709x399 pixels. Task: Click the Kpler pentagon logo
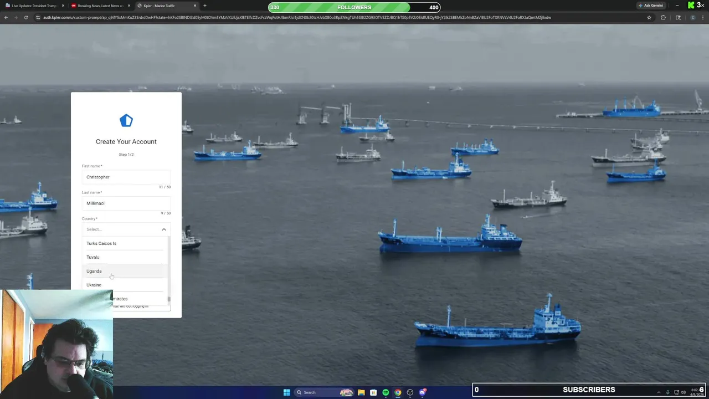coord(126,120)
